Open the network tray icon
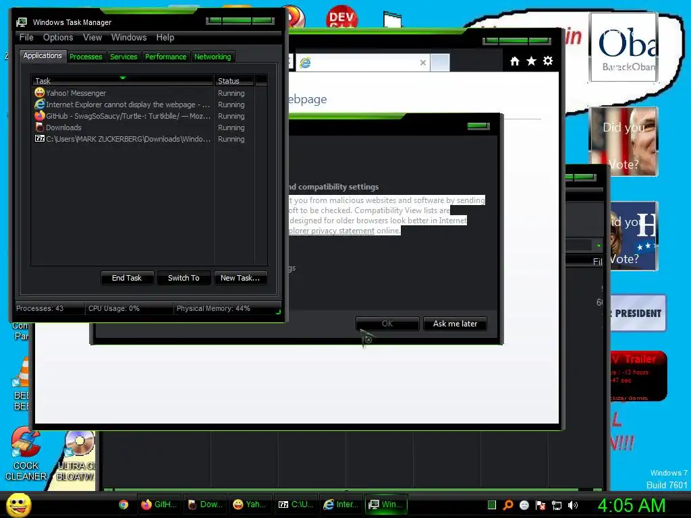Image resolution: width=691 pixels, height=518 pixels. (x=557, y=505)
